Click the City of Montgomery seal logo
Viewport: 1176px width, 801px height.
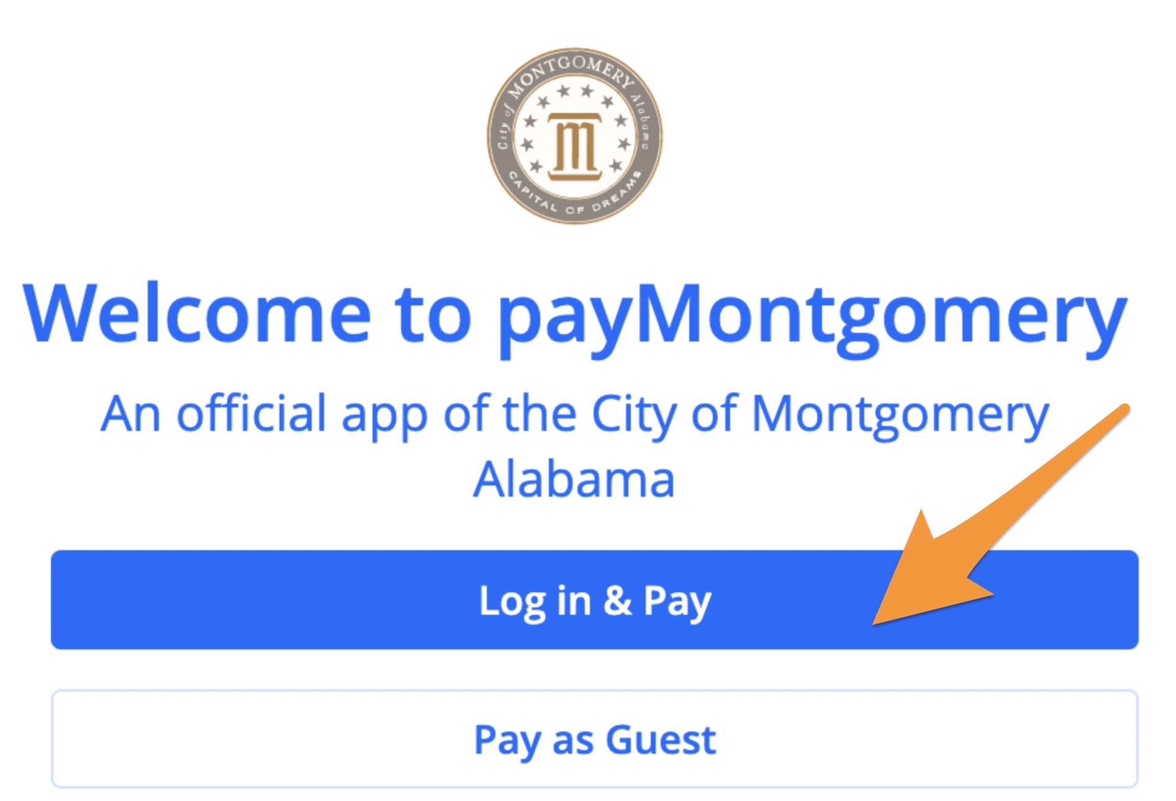click(x=574, y=135)
